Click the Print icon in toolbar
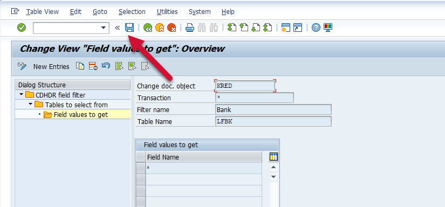The image size is (445, 207). coord(189,27)
